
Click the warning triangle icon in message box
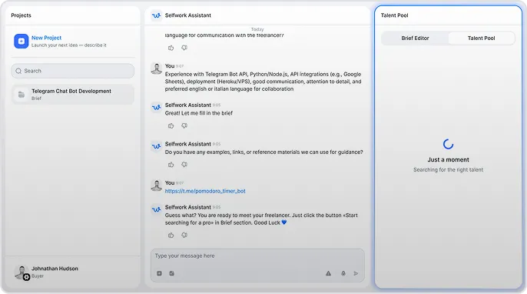coord(328,273)
